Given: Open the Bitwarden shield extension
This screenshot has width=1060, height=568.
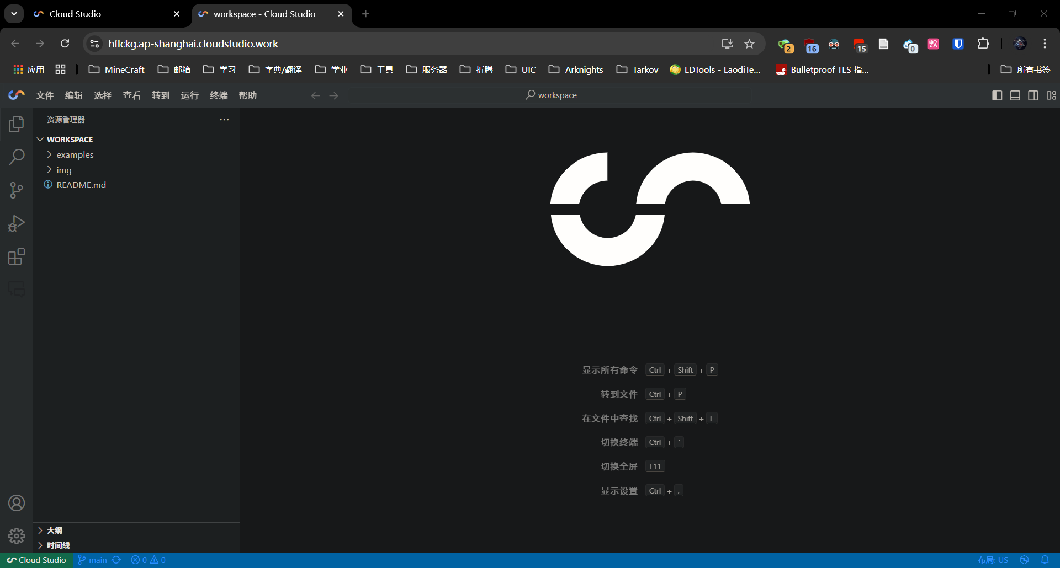Looking at the screenshot, I should coord(958,44).
